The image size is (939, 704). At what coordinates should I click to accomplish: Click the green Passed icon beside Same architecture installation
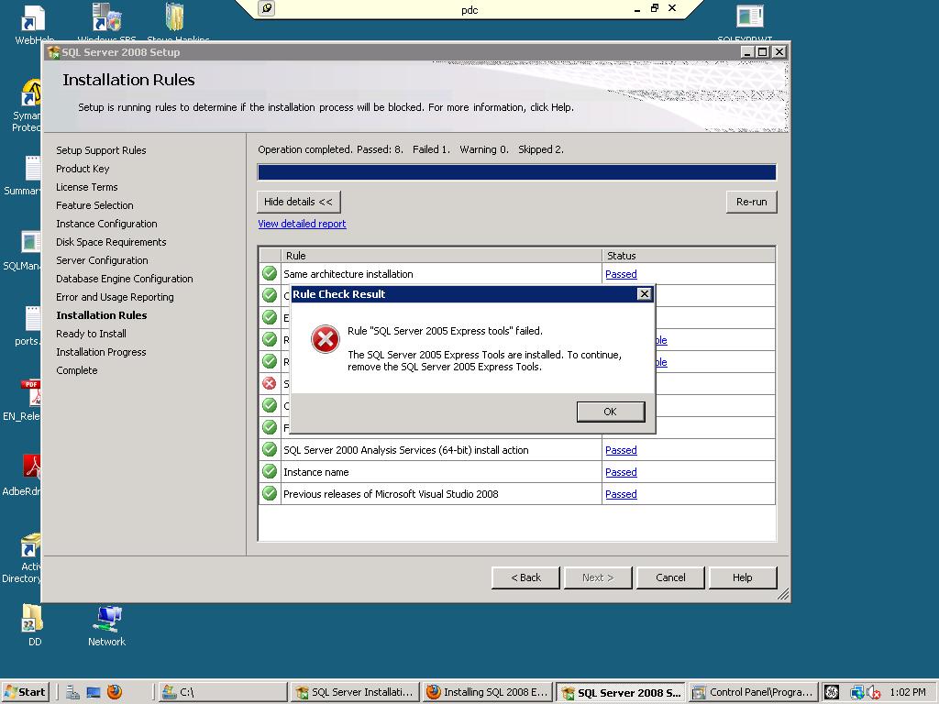[269, 273]
